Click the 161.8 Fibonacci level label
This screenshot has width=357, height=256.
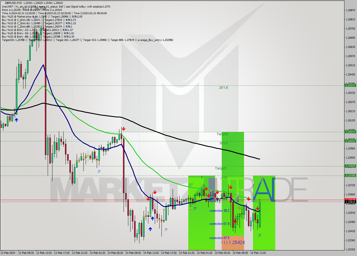coord(223,143)
